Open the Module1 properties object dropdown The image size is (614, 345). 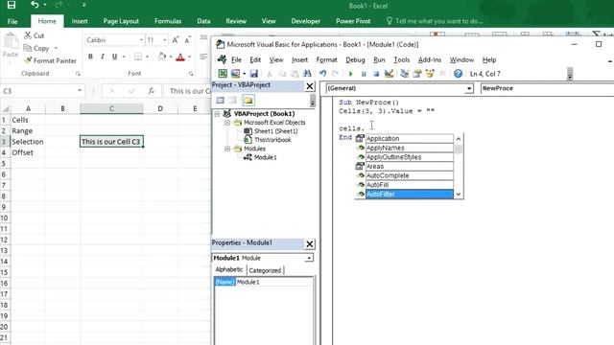[x=309, y=258]
